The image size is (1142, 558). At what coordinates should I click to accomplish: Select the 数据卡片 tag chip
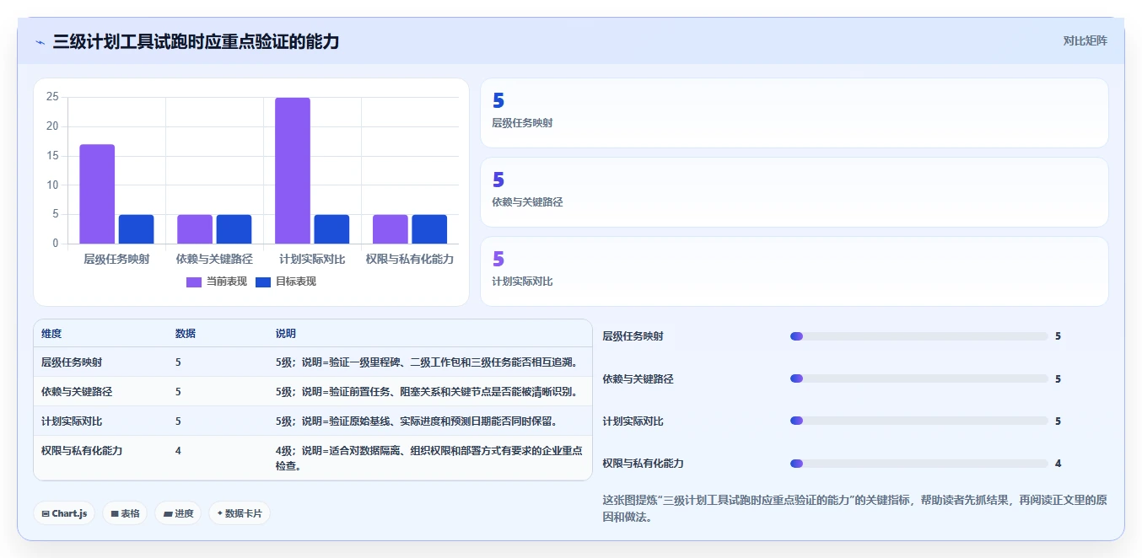[240, 513]
